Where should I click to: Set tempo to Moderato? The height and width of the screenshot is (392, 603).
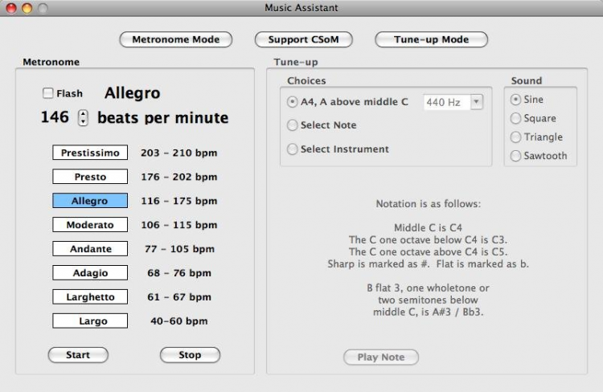coord(90,225)
